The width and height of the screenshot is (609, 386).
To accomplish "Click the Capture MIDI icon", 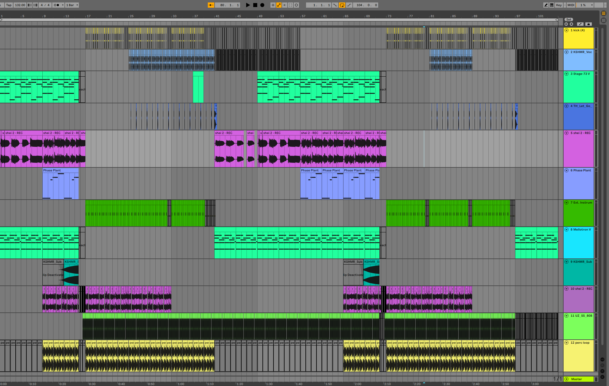I will (290, 5).
